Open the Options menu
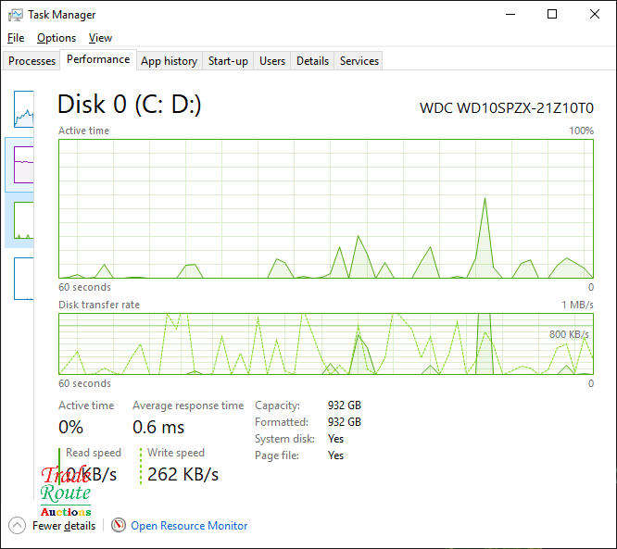Screen dimensions: 617x549 click(x=57, y=38)
